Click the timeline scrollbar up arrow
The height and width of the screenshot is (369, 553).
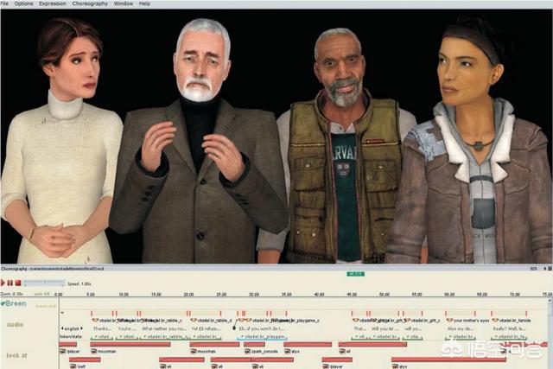click(550, 302)
